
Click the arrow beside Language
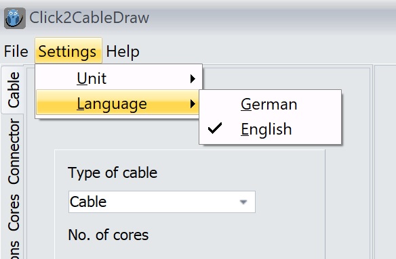click(193, 103)
